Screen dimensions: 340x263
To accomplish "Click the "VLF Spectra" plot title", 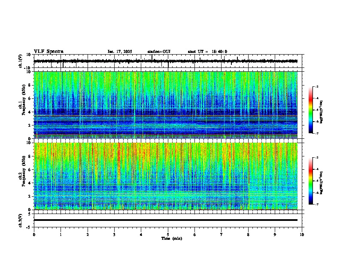I will tap(49, 52).
